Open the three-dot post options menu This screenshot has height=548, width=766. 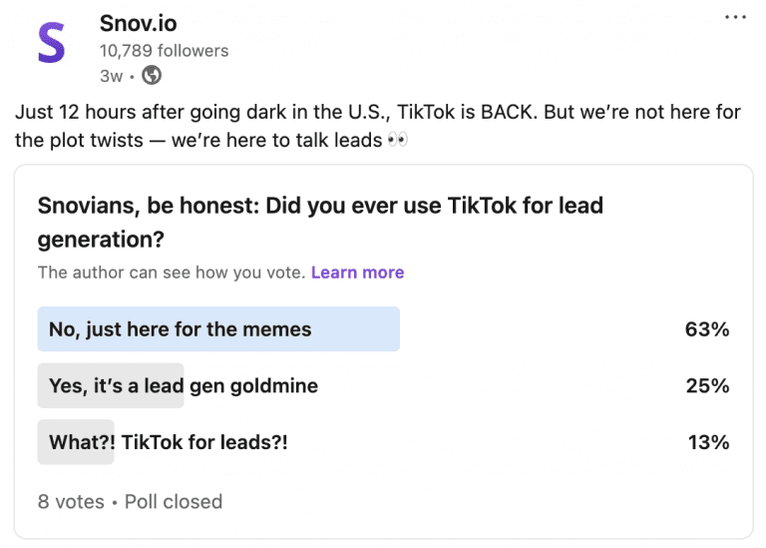(735, 18)
